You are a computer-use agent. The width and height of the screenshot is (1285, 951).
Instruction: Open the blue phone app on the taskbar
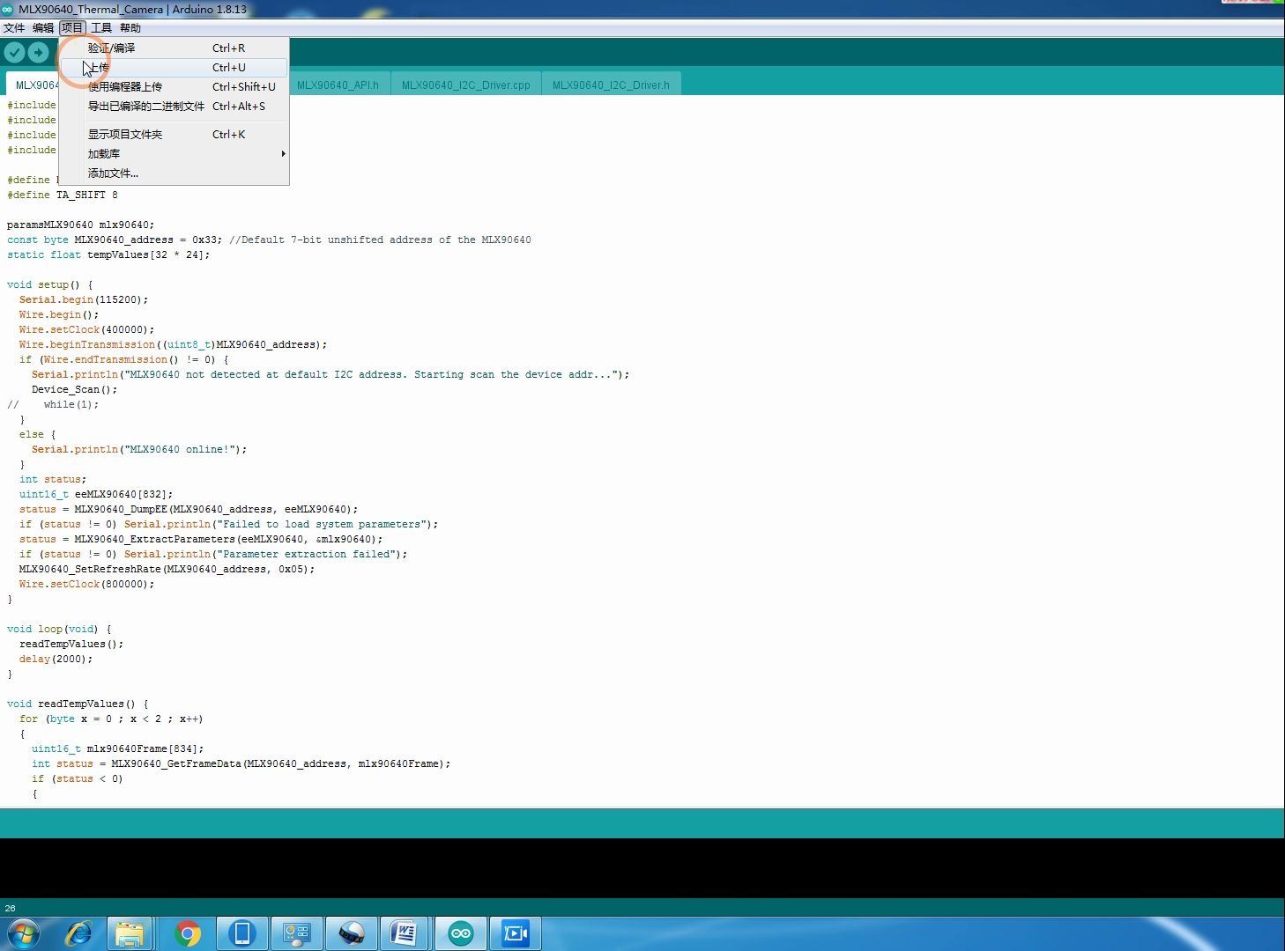pyautogui.click(x=242, y=933)
